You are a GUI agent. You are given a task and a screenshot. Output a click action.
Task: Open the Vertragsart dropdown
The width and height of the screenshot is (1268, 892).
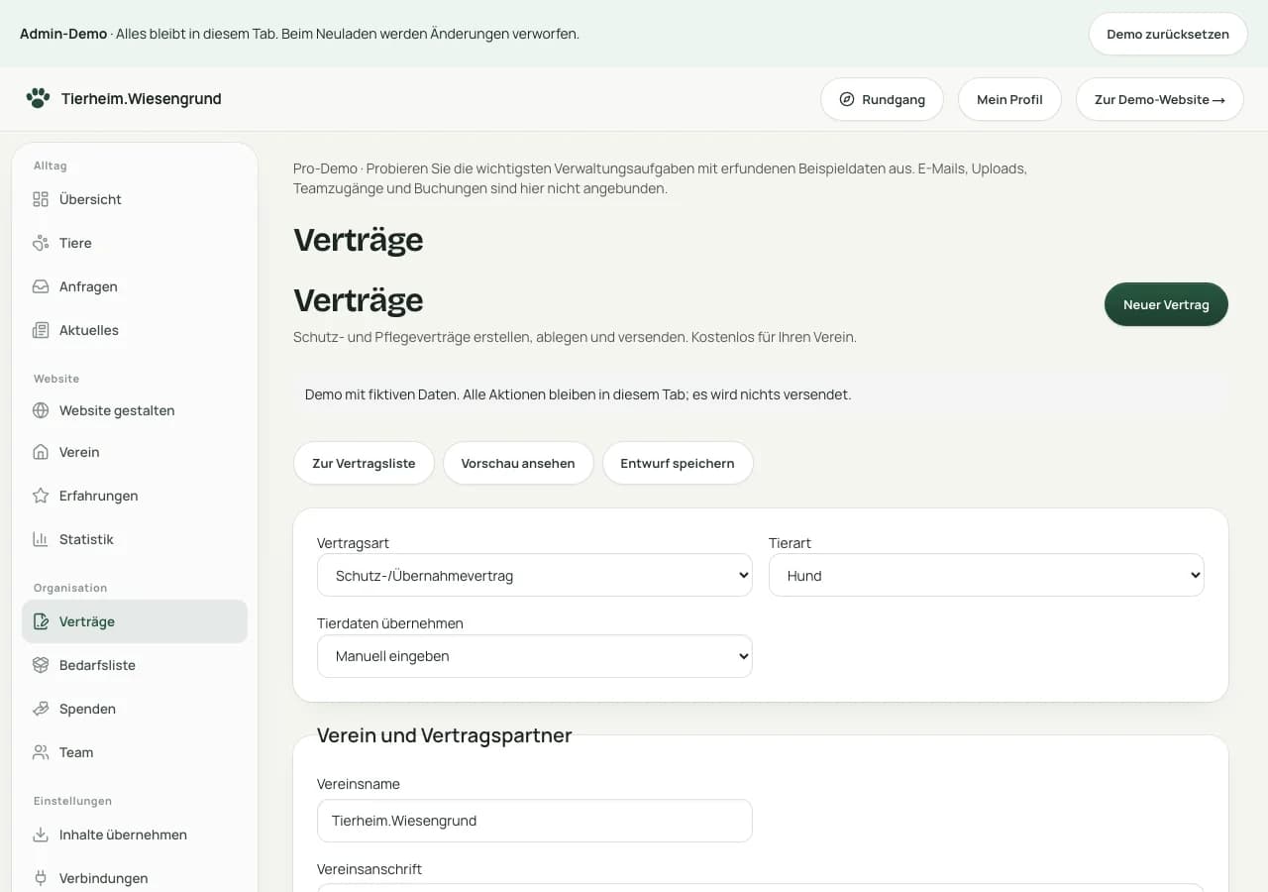tap(535, 575)
